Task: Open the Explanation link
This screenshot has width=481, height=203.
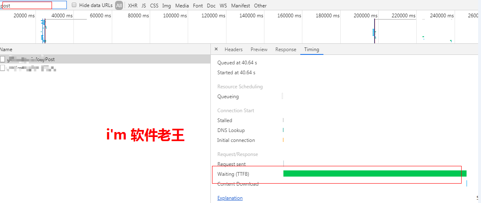Action: coord(230,198)
